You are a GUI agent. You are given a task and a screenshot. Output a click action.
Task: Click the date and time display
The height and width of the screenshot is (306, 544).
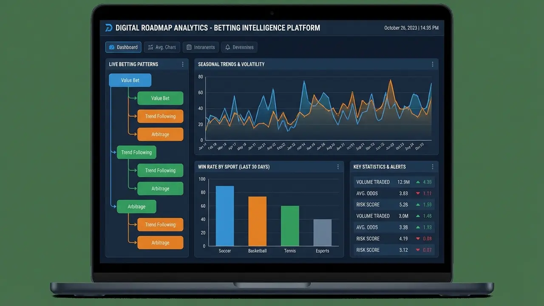(x=411, y=28)
